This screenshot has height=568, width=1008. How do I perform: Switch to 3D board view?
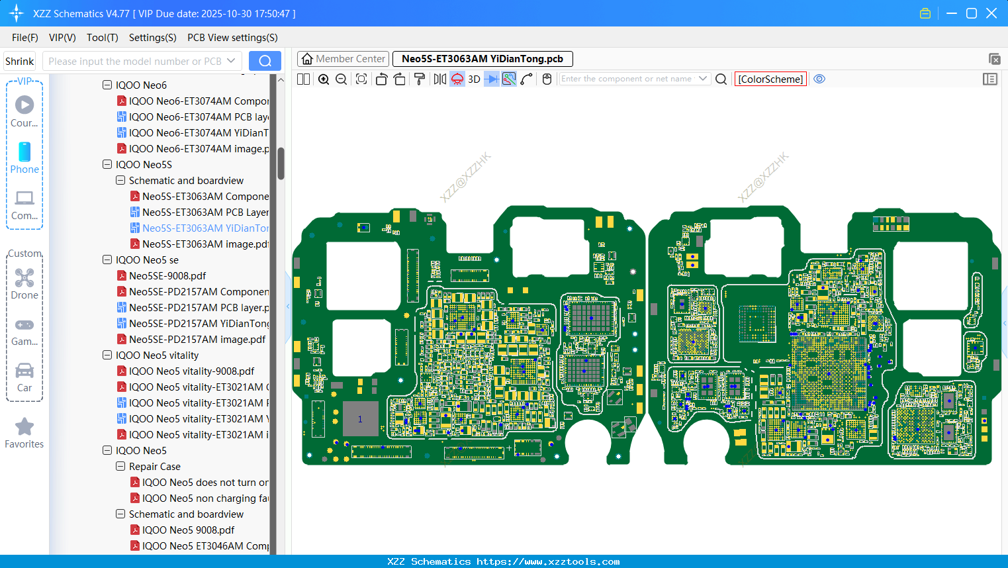[474, 79]
